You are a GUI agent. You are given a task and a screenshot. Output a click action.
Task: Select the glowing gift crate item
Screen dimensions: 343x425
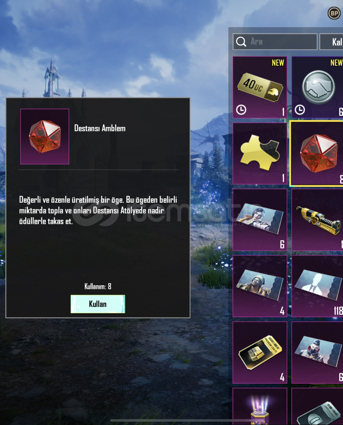(x=260, y=406)
